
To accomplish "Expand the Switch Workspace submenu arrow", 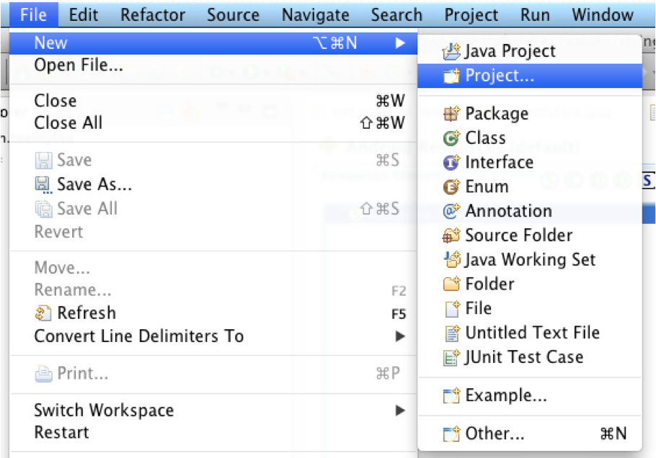I will [x=400, y=411].
